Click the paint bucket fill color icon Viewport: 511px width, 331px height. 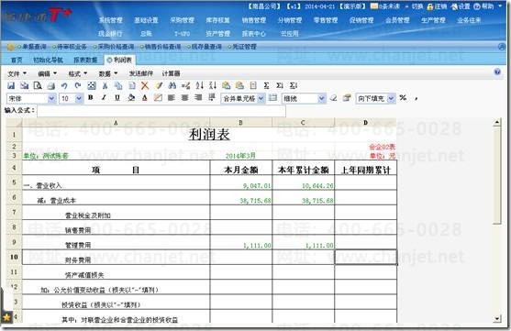pyautogui.click(x=131, y=98)
